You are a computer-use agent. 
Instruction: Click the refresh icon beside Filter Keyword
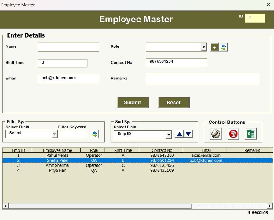95,134
